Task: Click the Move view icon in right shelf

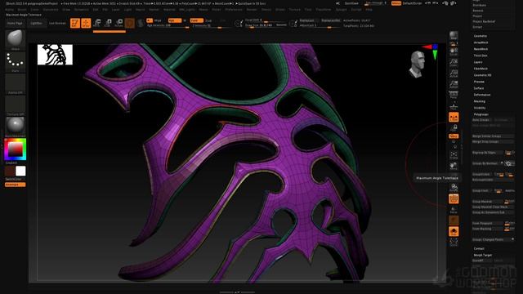Action: (x=454, y=166)
